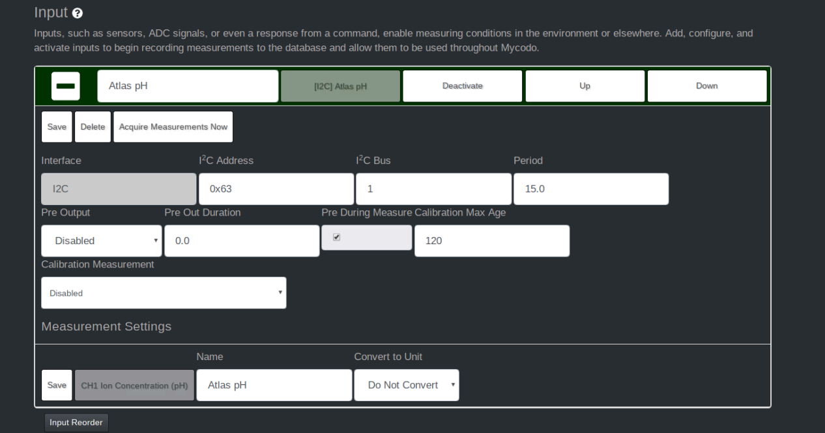
Task: Deactivate the Atlas pH input
Action: [x=463, y=86]
